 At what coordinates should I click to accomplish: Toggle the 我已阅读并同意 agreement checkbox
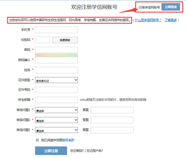tap(38, 140)
